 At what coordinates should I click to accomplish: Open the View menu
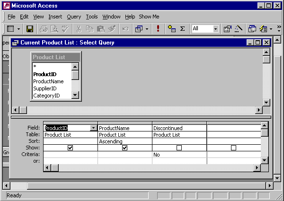(38, 17)
